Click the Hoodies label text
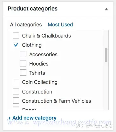 point(39,64)
